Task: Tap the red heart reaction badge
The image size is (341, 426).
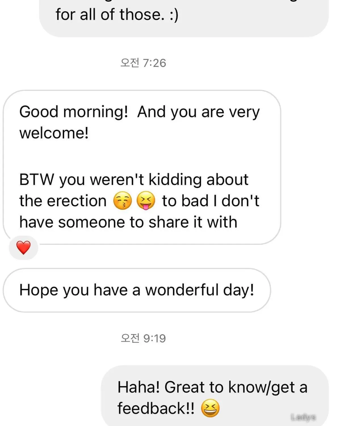Action: pyautogui.click(x=24, y=247)
